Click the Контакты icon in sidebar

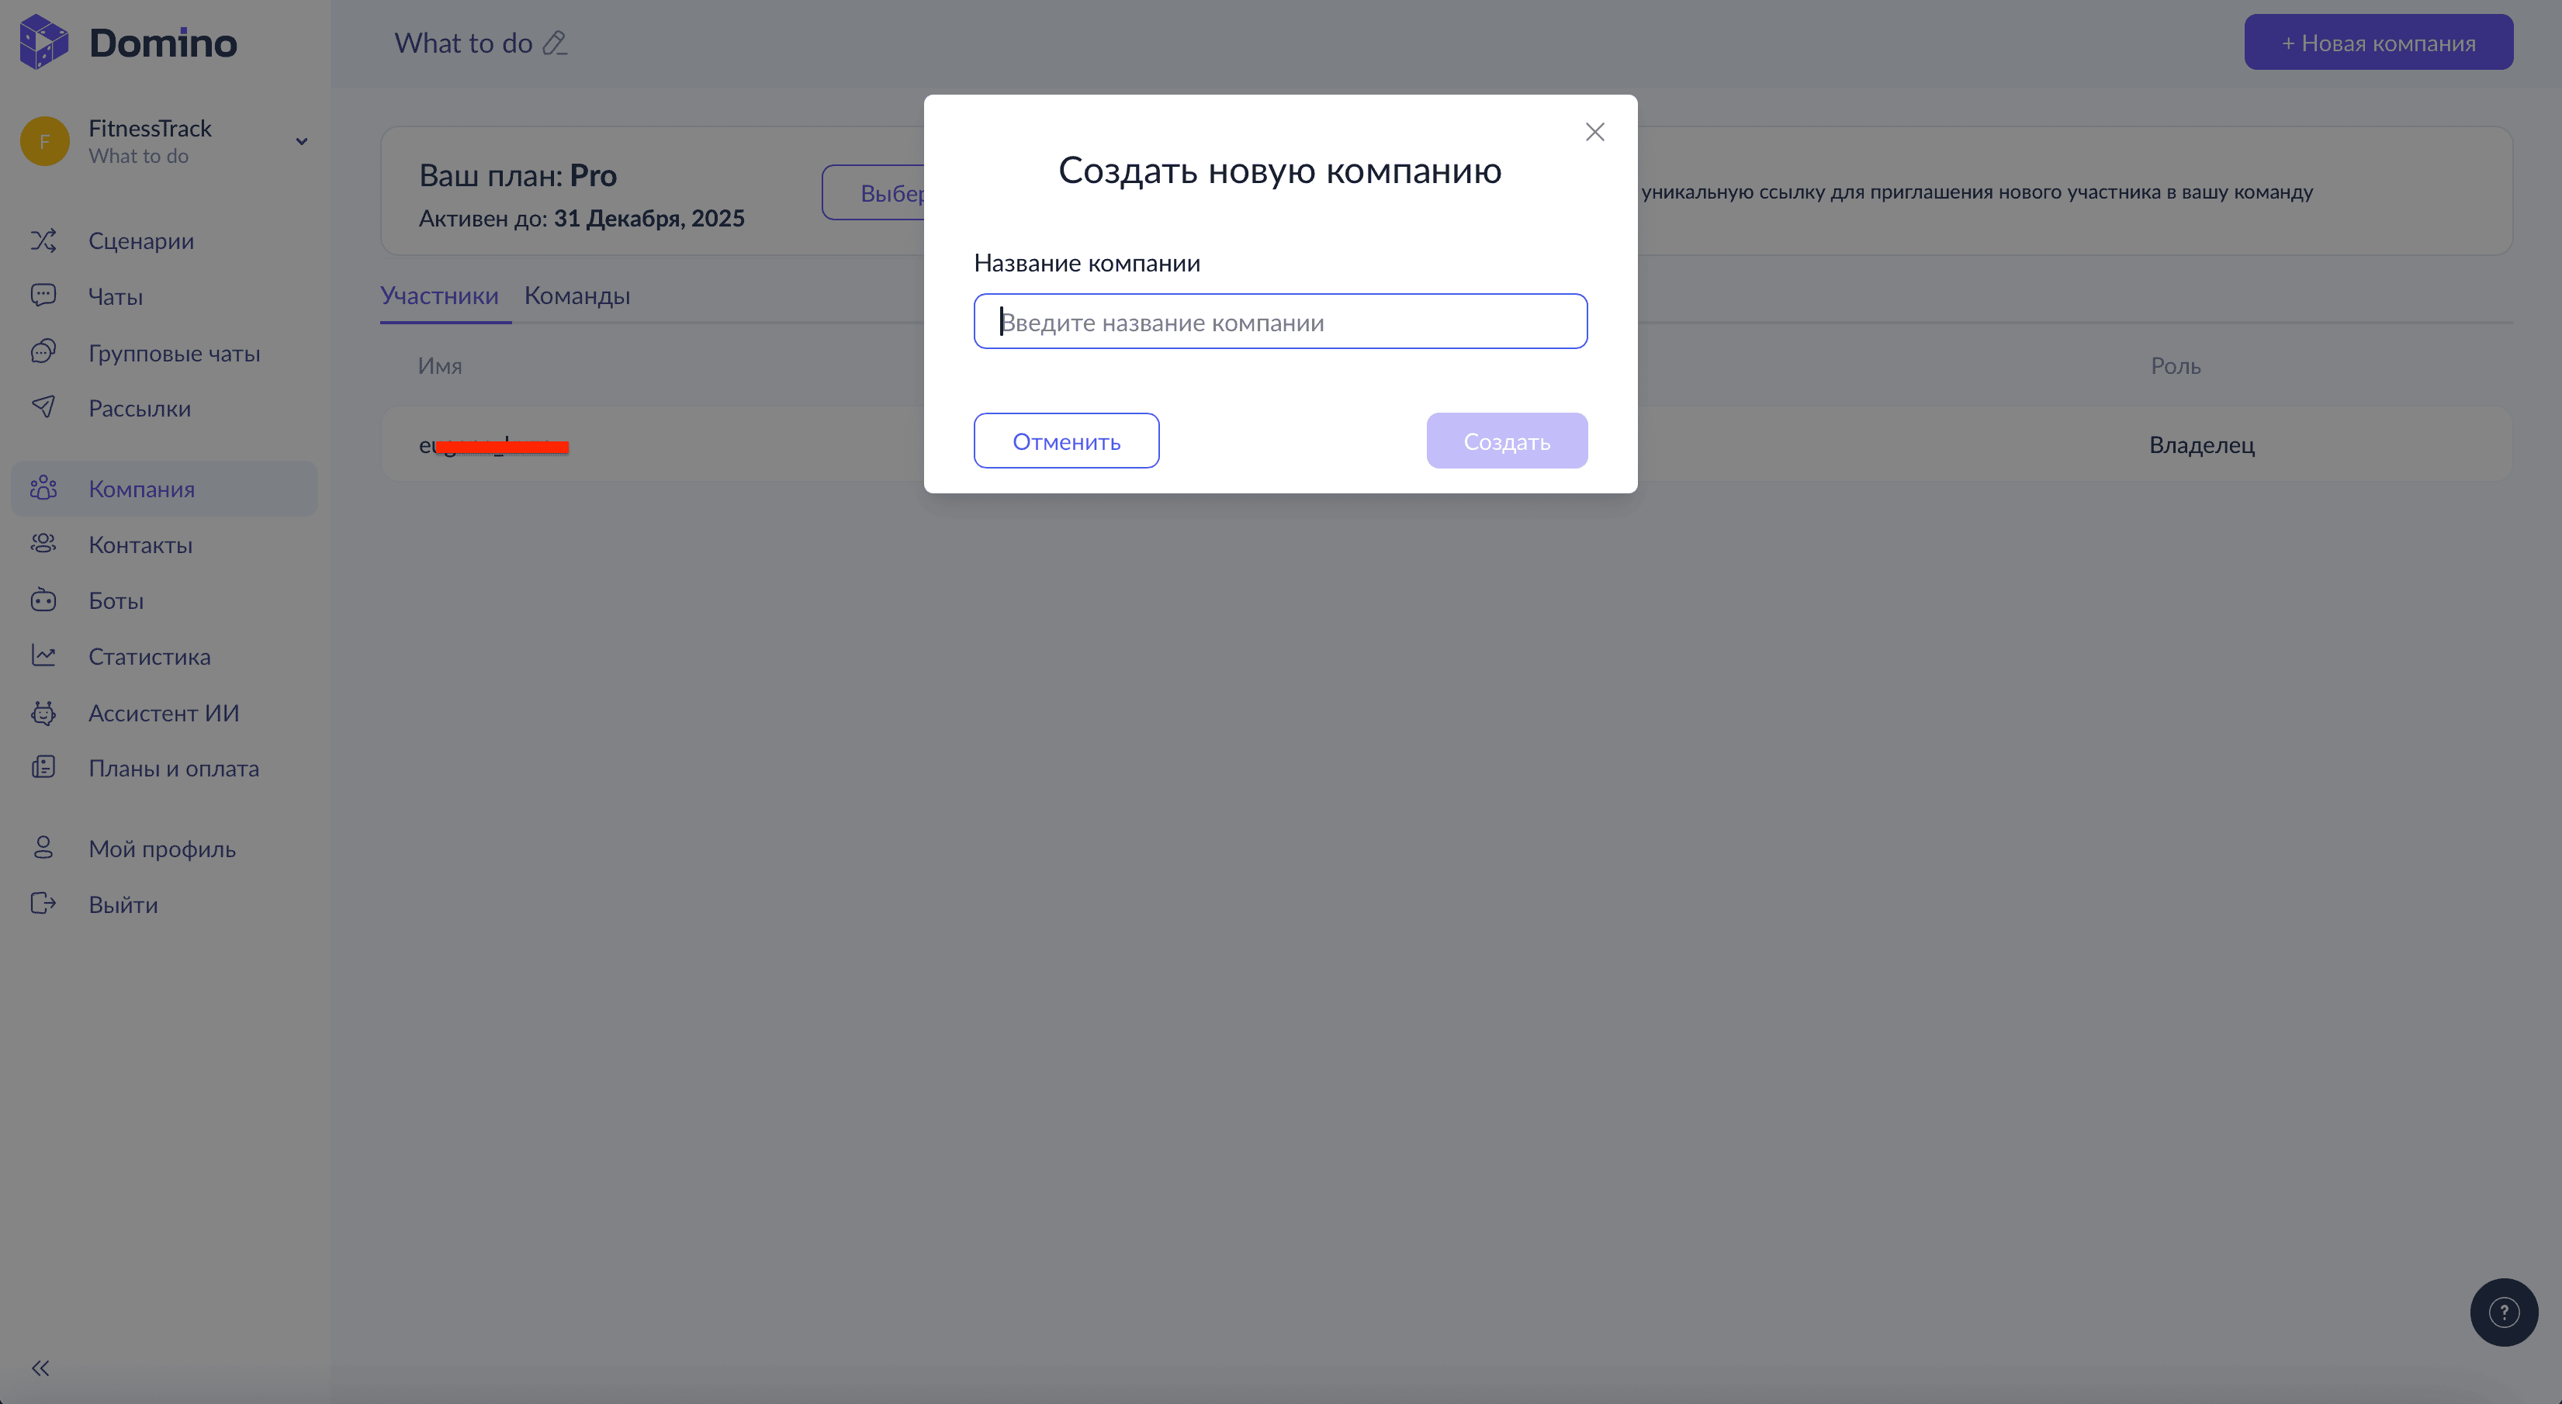(x=43, y=544)
